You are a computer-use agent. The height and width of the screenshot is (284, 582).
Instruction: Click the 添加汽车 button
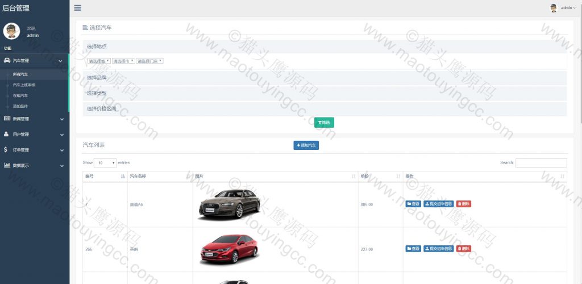coord(306,145)
